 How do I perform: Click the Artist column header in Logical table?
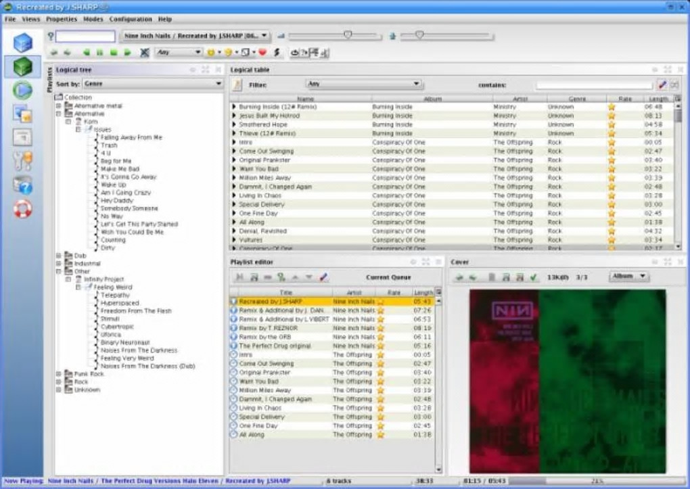[x=520, y=99]
